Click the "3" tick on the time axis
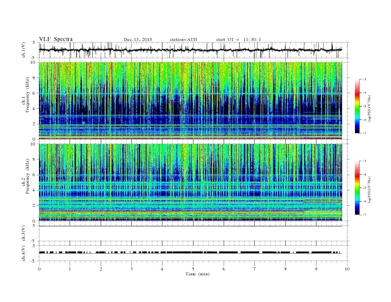Image resolution: width=391 pixels, height=302 pixels. point(131,269)
